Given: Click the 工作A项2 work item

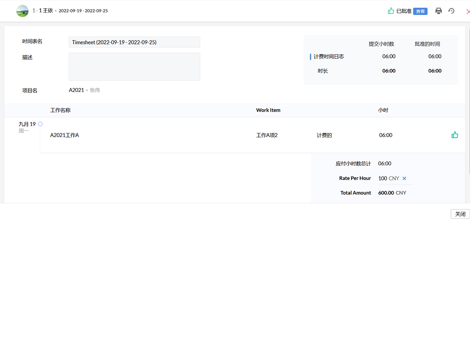Looking at the screenshot, I should pos(267,135).
